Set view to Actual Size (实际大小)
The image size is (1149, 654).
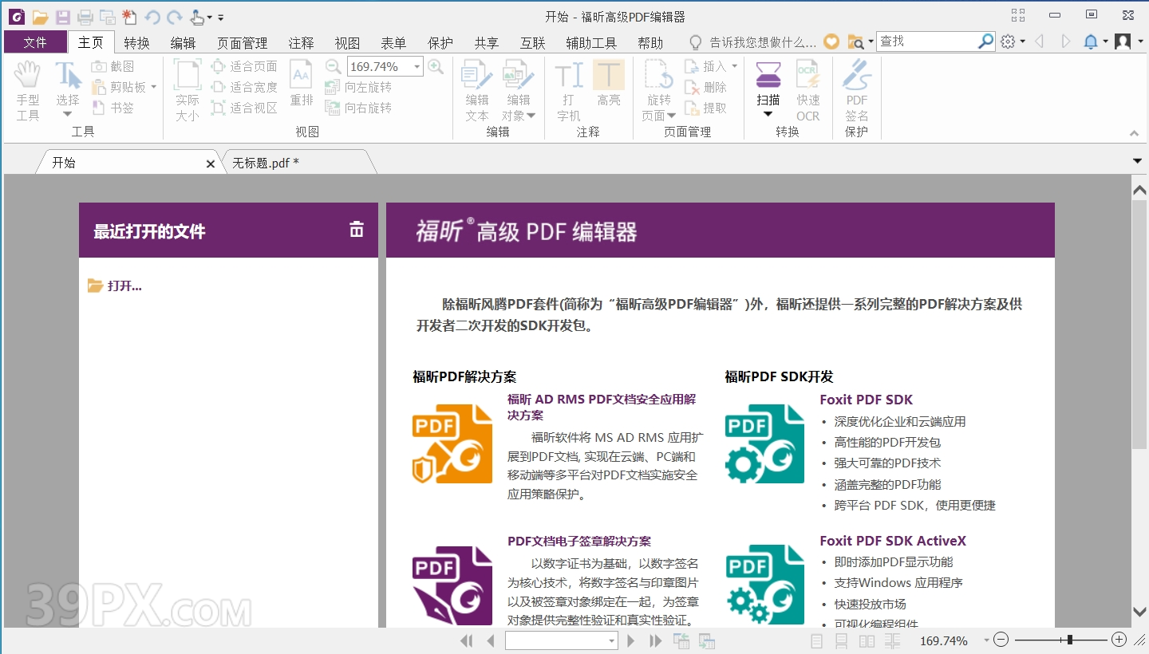[188, 90]
